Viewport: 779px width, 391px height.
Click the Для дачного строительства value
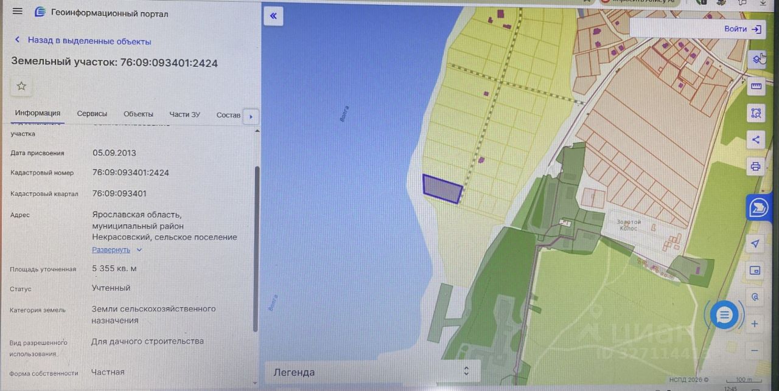pos(148,341)
